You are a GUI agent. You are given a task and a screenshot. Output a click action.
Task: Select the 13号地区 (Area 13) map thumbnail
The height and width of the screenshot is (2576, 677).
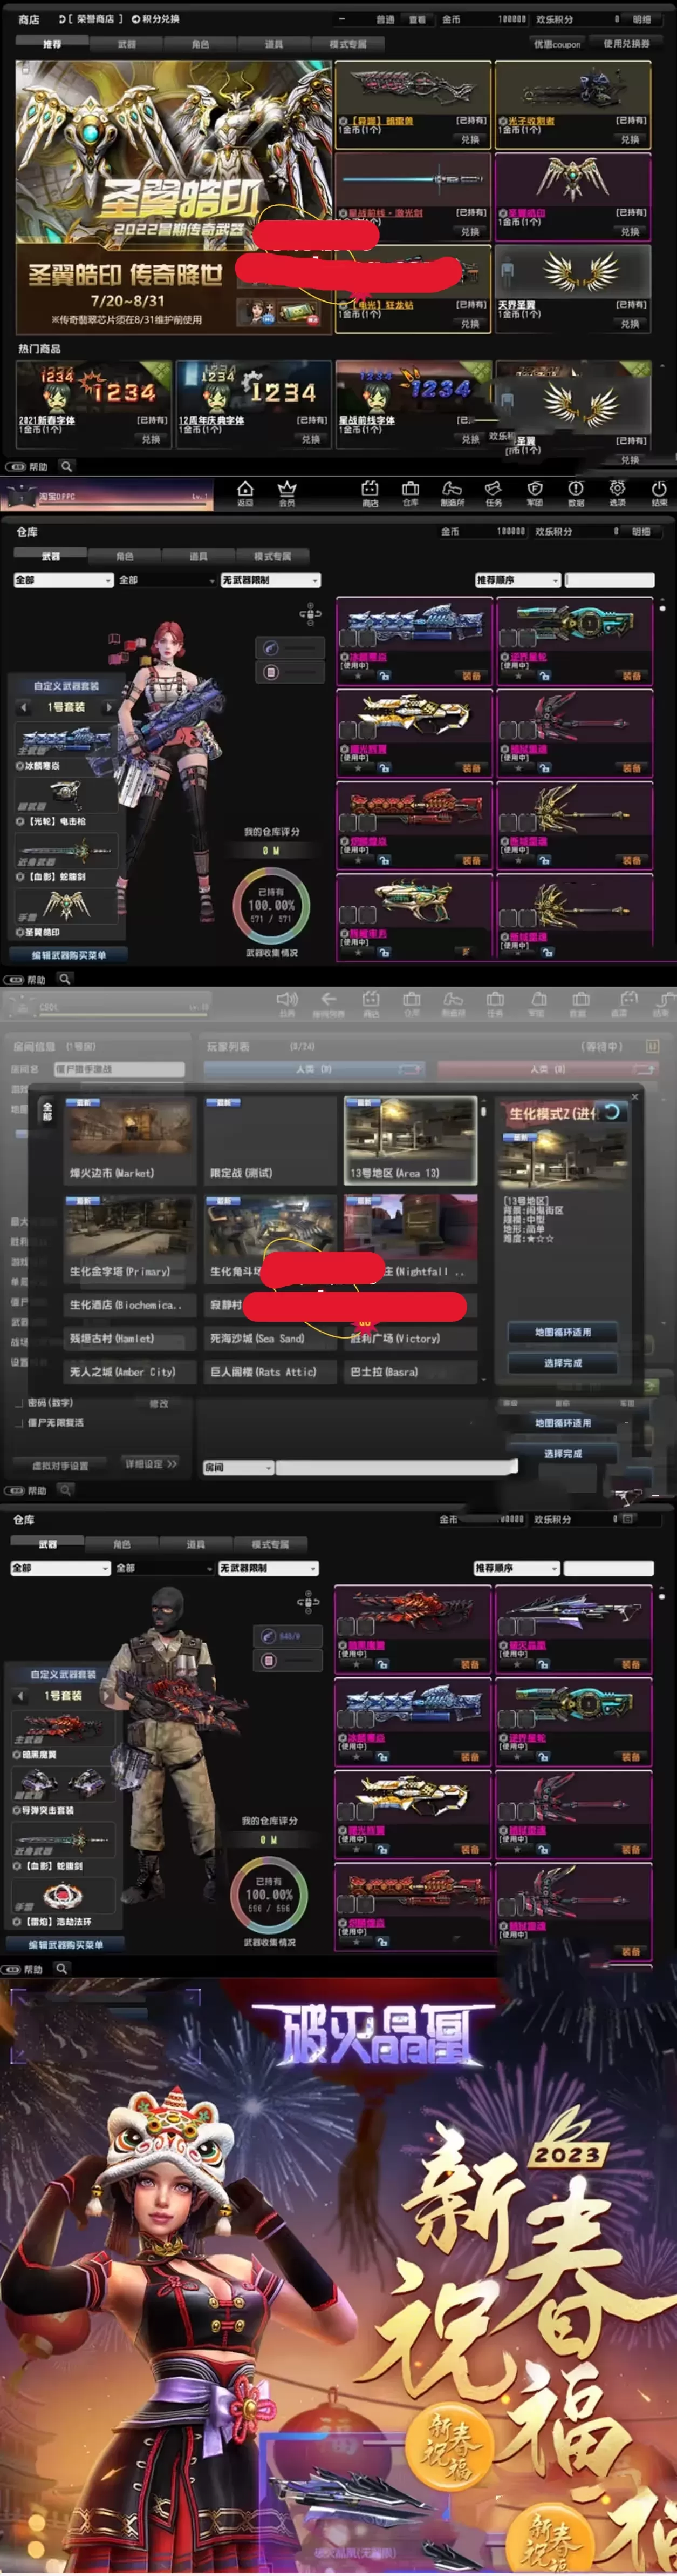(x=409, y=1139)
